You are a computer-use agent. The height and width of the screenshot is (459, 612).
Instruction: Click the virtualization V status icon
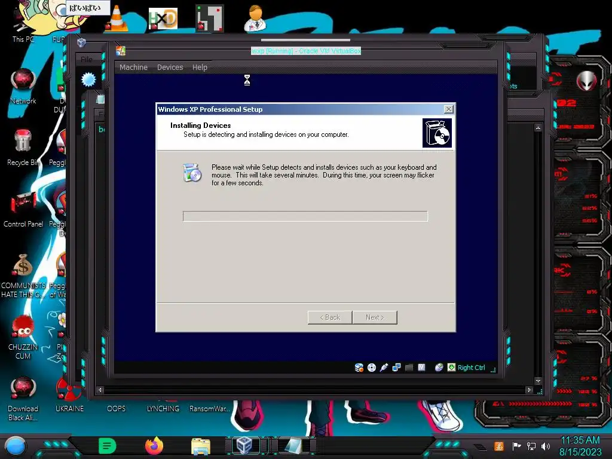421,368
